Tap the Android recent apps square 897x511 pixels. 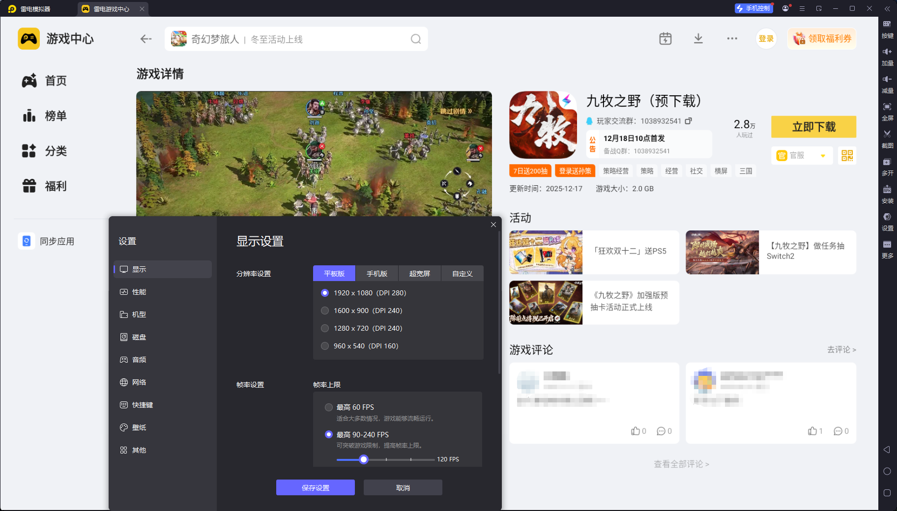(x=887, y=493)
